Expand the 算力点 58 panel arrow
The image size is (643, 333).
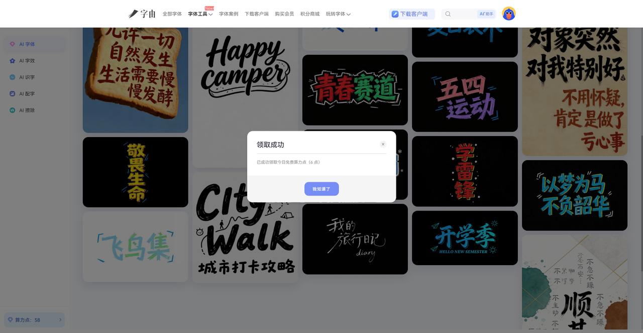click(60, 320)
